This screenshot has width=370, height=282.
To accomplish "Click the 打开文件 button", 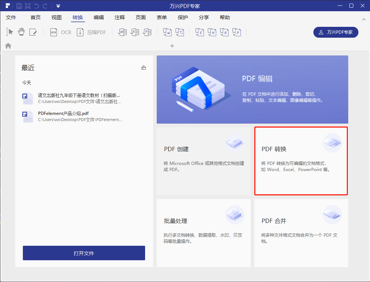I will click(84, 253).
